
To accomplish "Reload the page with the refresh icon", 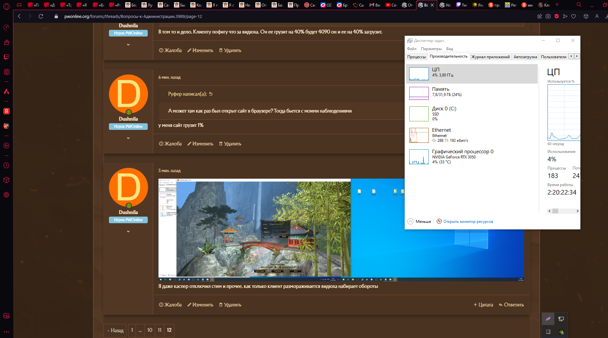I will pyautogui.click(x=41, y=16).
